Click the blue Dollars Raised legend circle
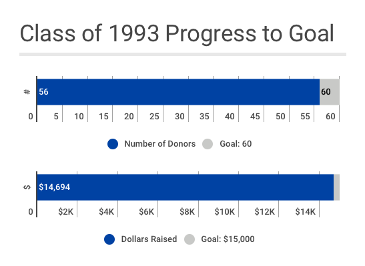This screenshot has height=266, width=365. (109, 239)
